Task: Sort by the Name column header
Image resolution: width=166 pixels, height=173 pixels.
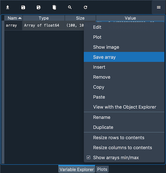Action: 14,18
